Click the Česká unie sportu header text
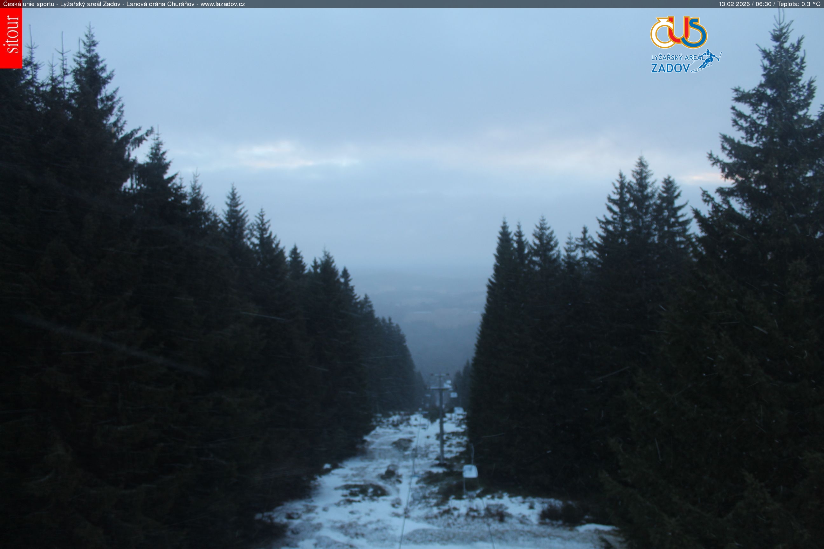This screenshot has width=824, height=549. [x=29, y=4]
